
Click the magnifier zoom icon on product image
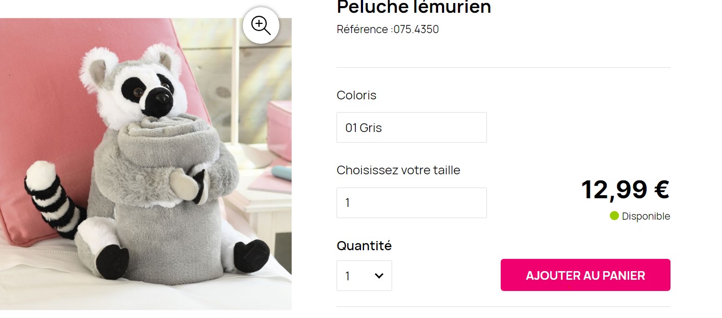261,25
